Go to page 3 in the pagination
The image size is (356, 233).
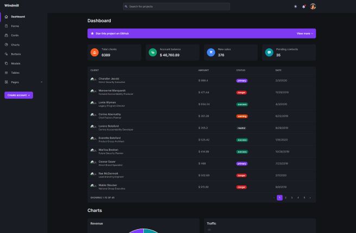[291, 198]
